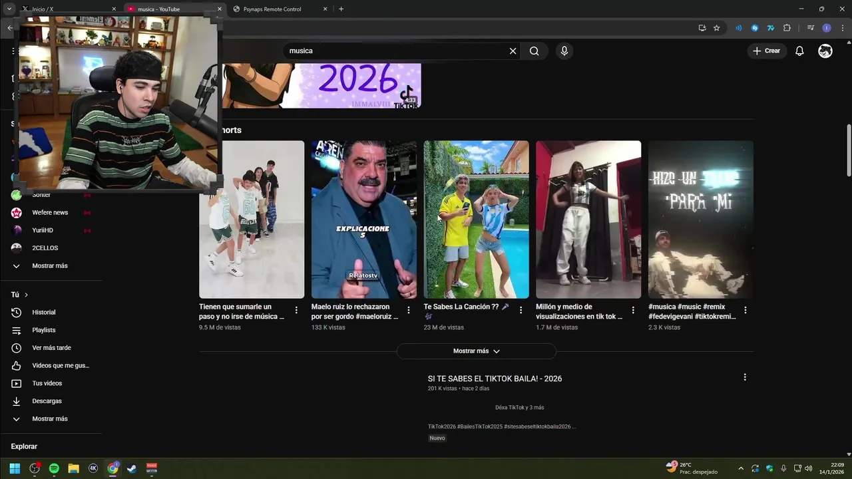Open options menu for Maelo Ruiz Short
Viewport: 852px width, 479px height.
[x=409, y=310]
